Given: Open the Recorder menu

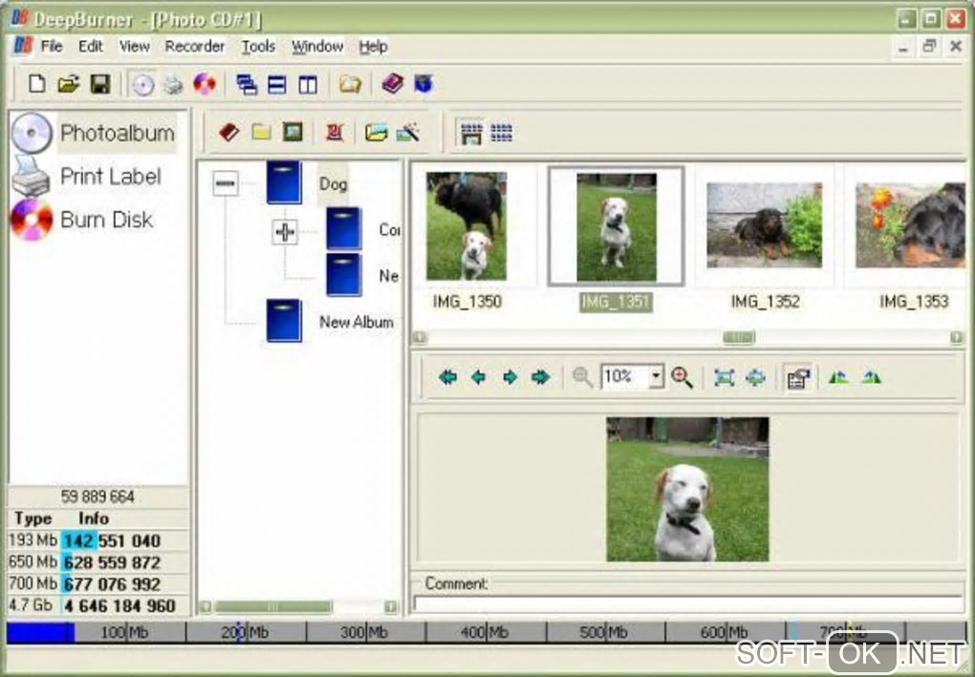Looking at the screenshot, I should pos(195,46).
